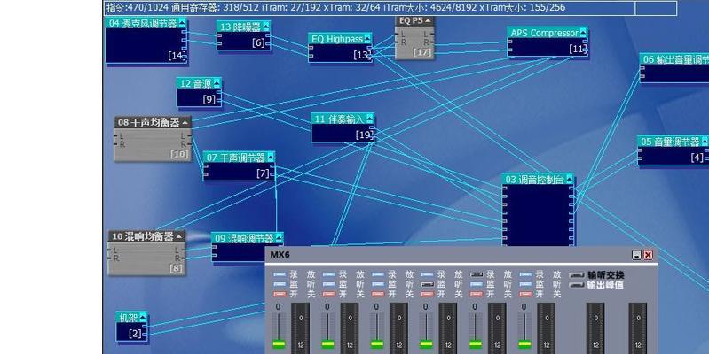Click MX6 channel 3 green fader
The width and height of the screenshot is (709, 354).
377,344
